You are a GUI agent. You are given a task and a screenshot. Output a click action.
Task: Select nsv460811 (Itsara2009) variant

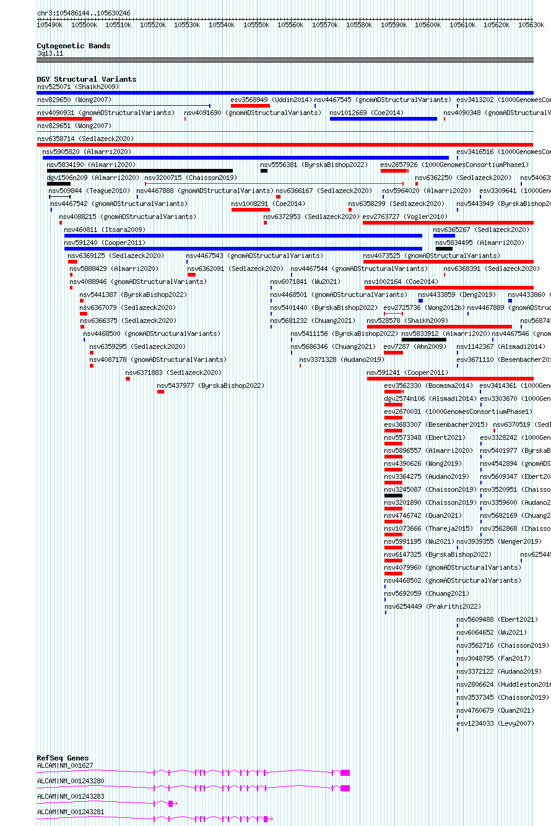[x=105, y=230]
